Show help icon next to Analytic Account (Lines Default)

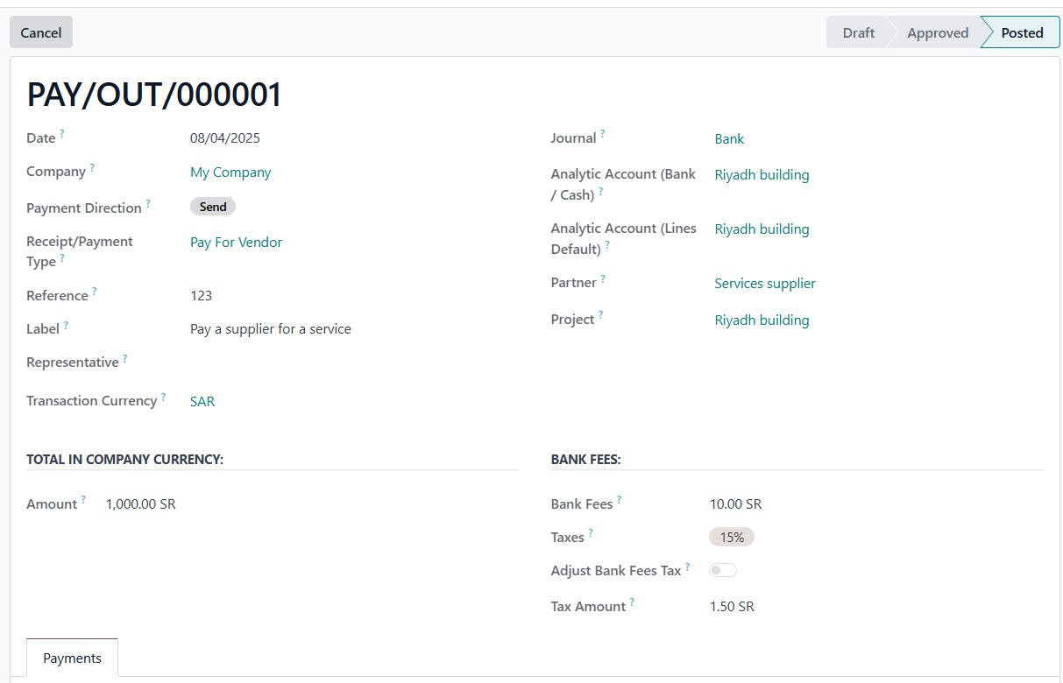point(607,245)
